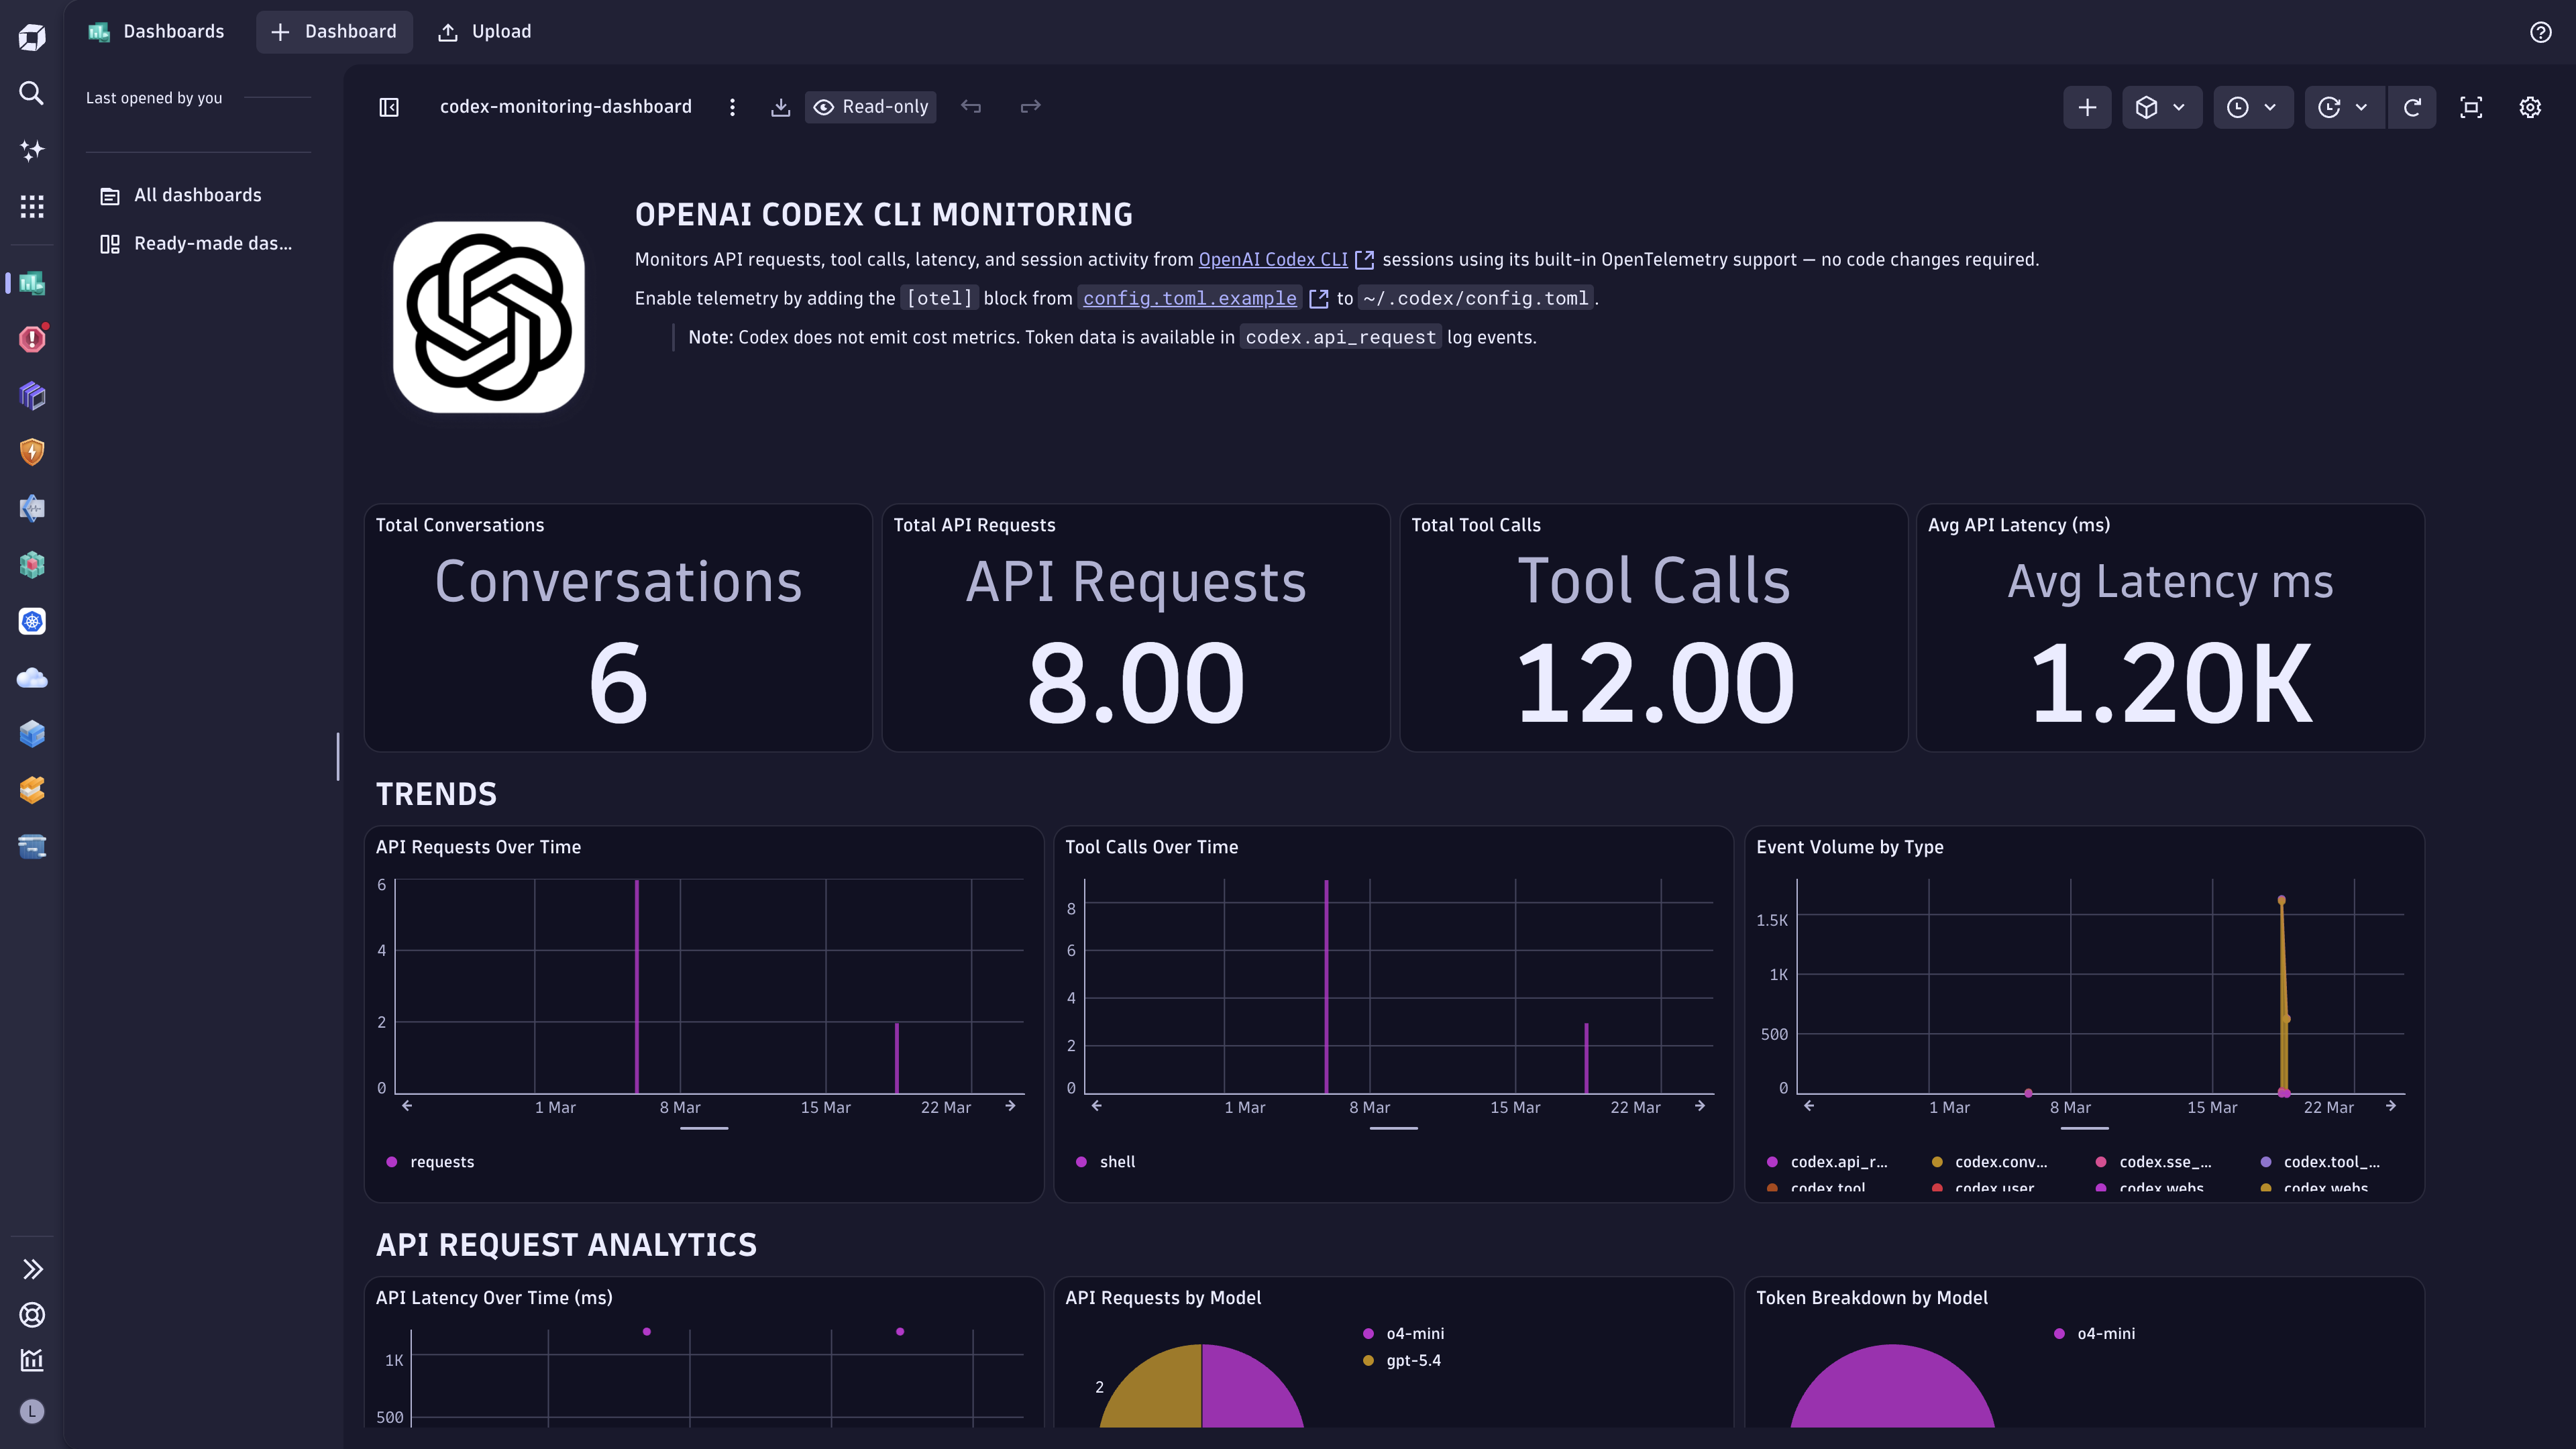Open the user avatar L menu
Screen dimensions: 2576x1449
pos(32,1411)
